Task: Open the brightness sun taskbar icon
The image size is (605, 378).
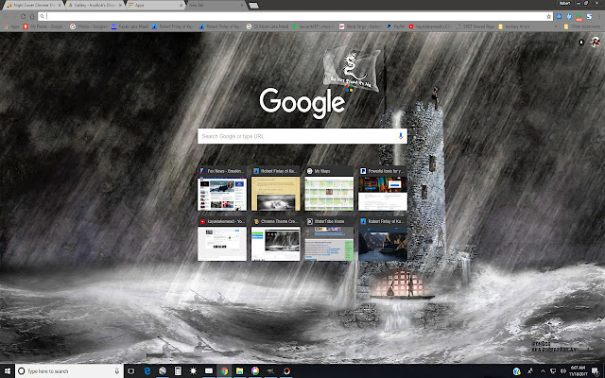Action: [193, 371]
